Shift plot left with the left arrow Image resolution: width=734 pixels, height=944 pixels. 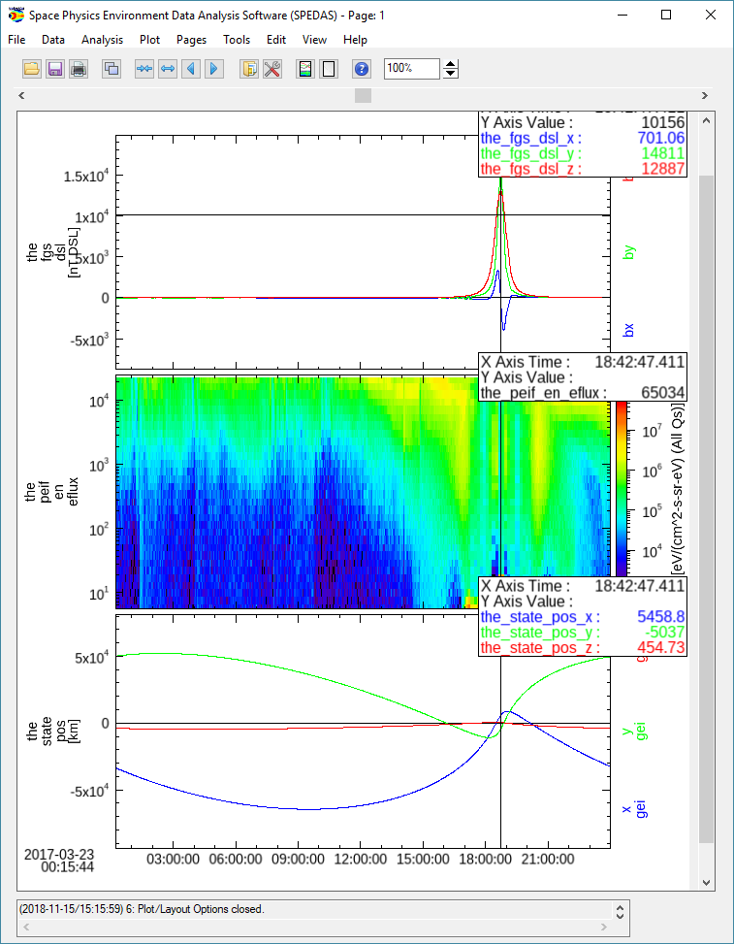click(x=191, y=69)
